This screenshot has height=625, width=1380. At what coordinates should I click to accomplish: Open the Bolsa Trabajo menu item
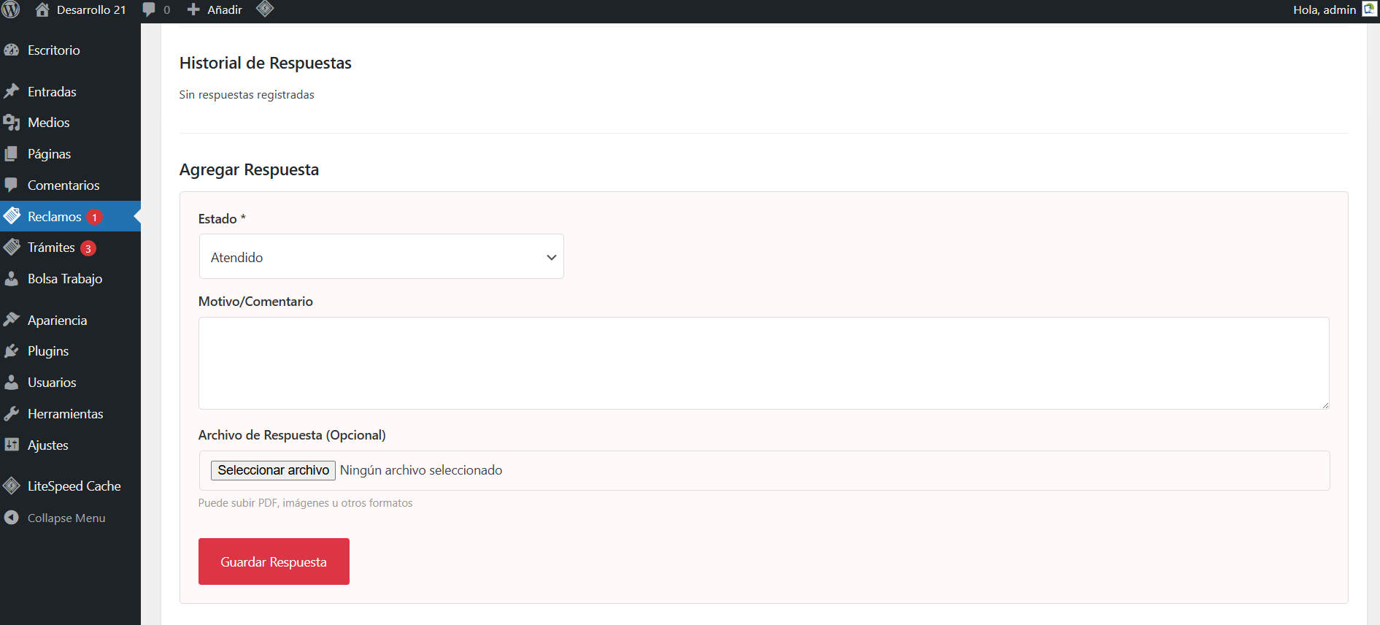(x=64, y=279)
